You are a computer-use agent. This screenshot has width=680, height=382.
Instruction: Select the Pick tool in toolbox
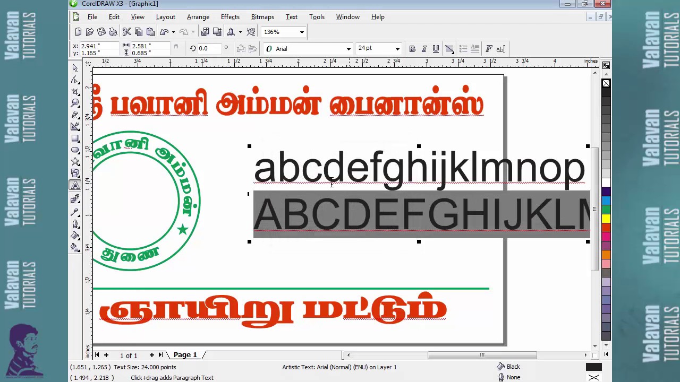75,68
